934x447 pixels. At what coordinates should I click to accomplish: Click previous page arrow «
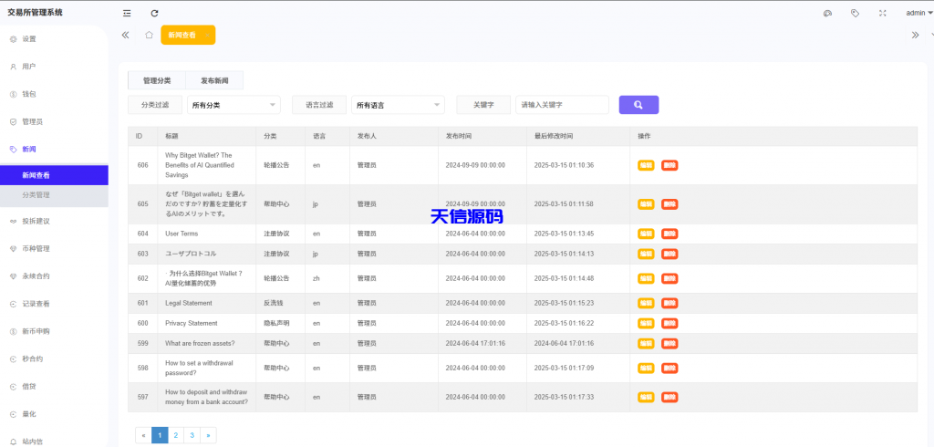[143, 435]
